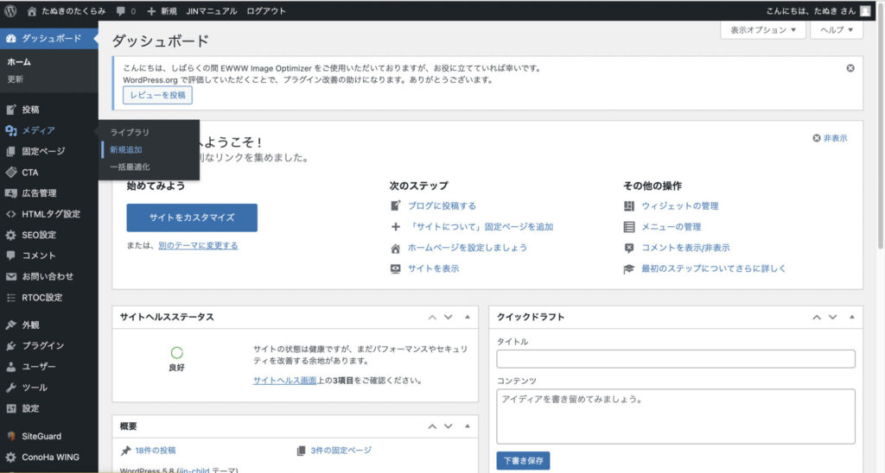Image resolution: width=885 pixels, height=473 pixels.
Task: Click the 下書き保存 button
Action: click(x=523, y=461)
